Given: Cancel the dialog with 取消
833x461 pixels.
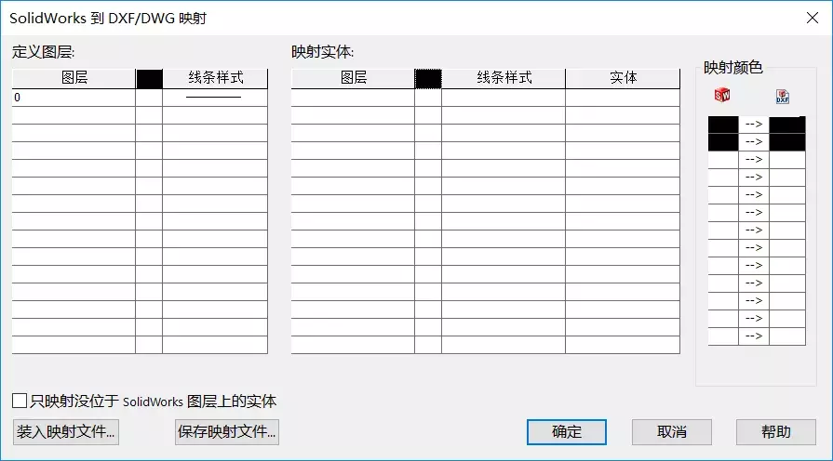Looking at the screenshot, I should [x=671, y=432].
